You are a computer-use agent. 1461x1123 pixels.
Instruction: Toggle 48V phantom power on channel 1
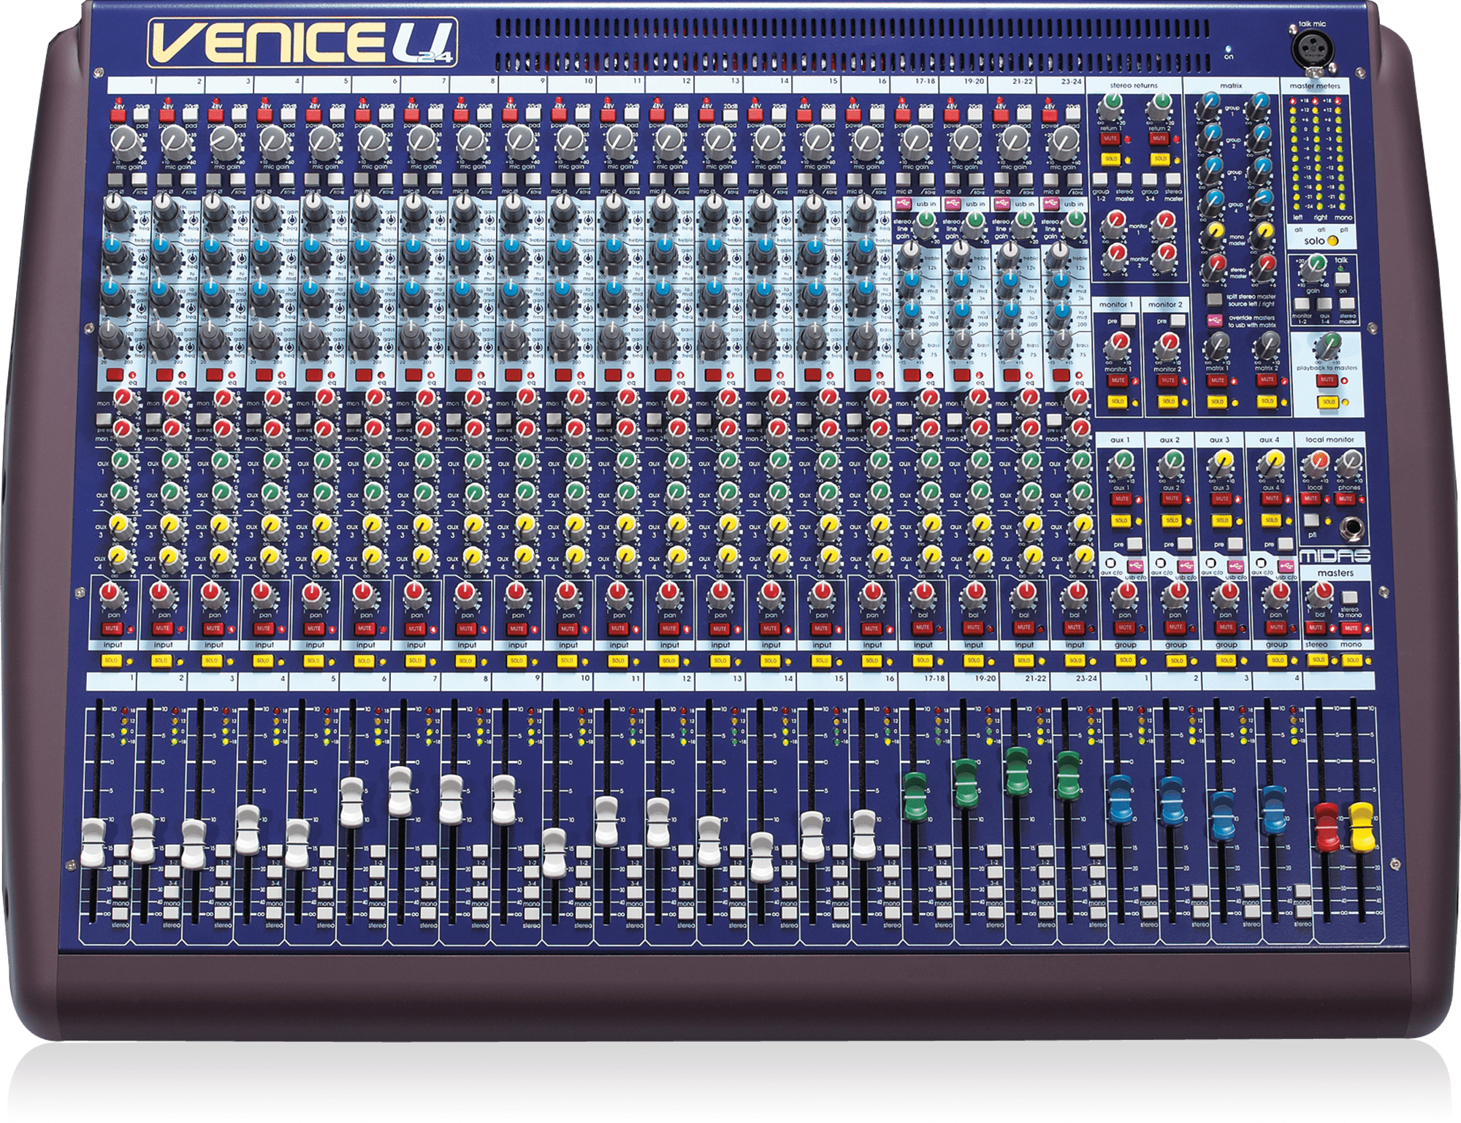click(118, 115)
